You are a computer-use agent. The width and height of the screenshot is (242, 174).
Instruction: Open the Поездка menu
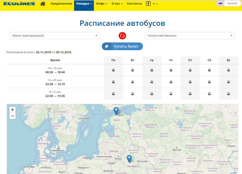[x=84, y=4]
